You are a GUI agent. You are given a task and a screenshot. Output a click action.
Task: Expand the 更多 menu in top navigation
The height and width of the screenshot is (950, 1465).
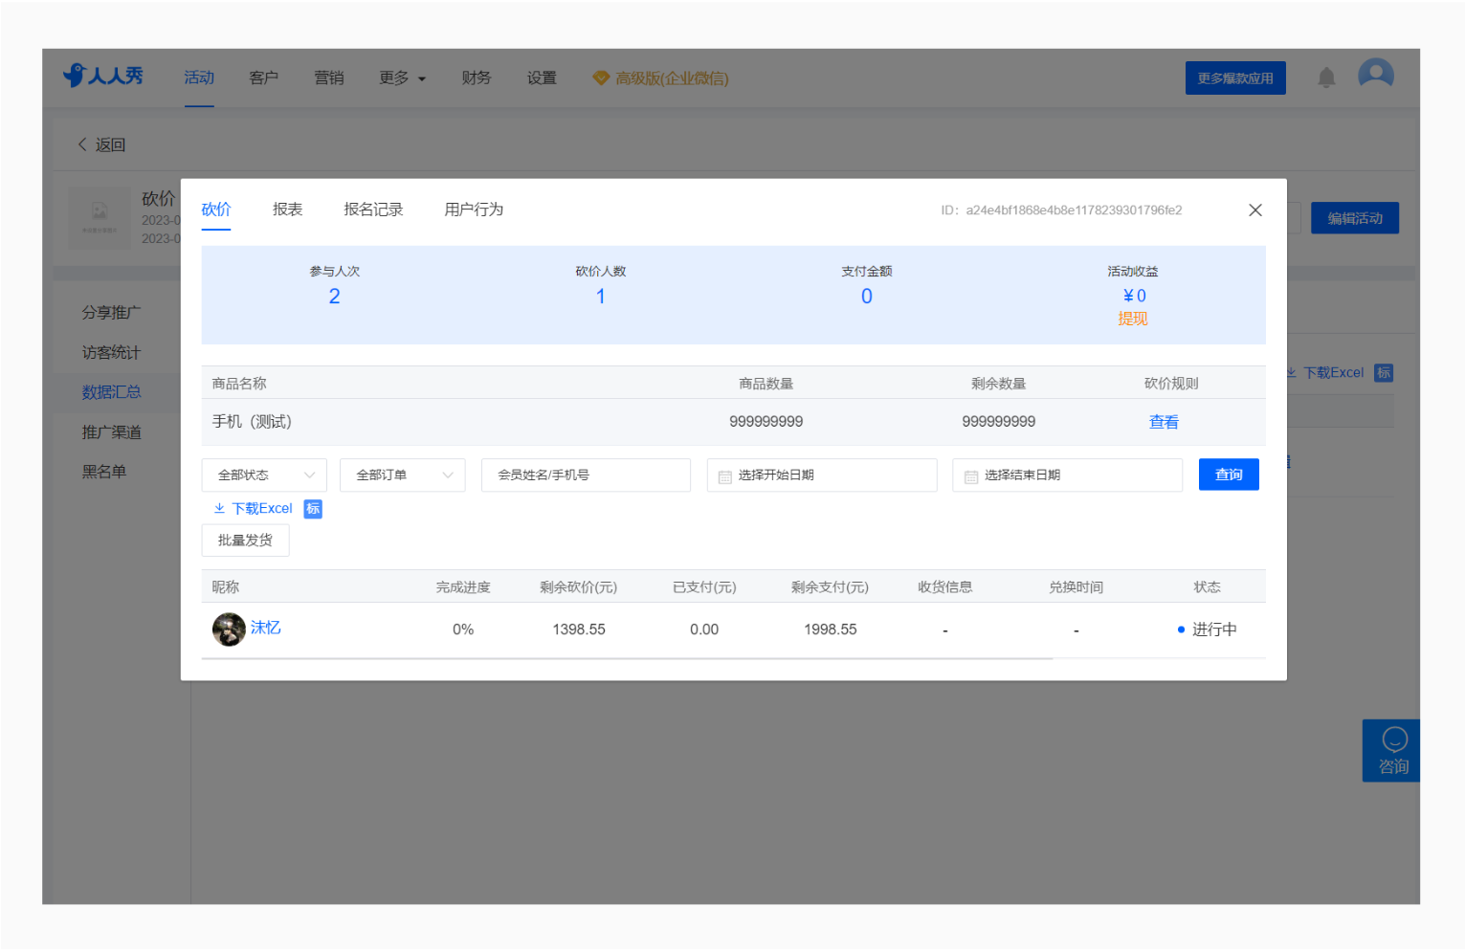point(402,78)
